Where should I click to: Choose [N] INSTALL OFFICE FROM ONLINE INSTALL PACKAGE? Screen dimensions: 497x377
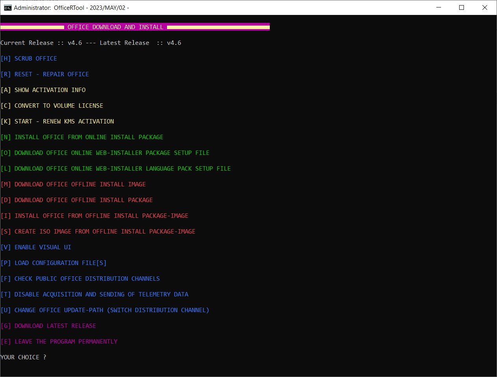[x=82, y=137]
